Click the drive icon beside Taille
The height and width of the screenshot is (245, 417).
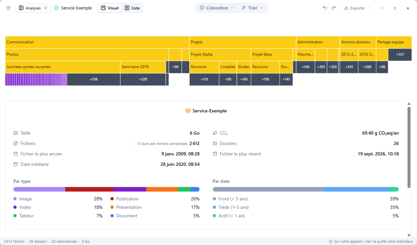pyautogui.click(x=16, y=133)
